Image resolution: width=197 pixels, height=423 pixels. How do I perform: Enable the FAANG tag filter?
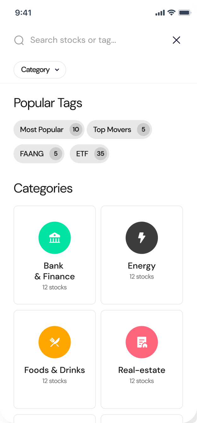pos(39,154)
